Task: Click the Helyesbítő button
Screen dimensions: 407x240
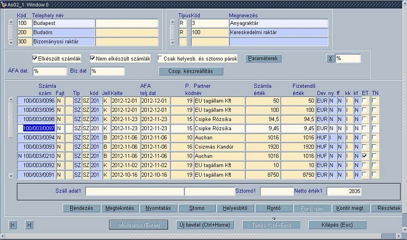Action: (235, 208)
